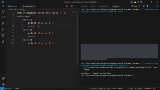Toggle secondary side bar layout icon
Viewport: 160px width, 90px height.
138,2
